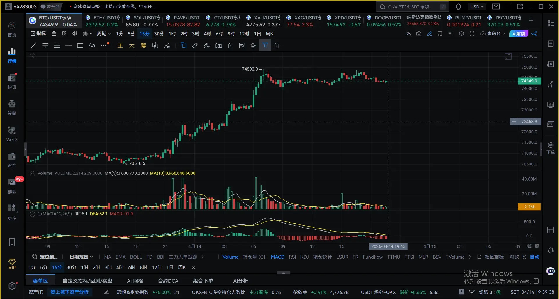Select the horizontal line drawing tool

coord(68,45)
